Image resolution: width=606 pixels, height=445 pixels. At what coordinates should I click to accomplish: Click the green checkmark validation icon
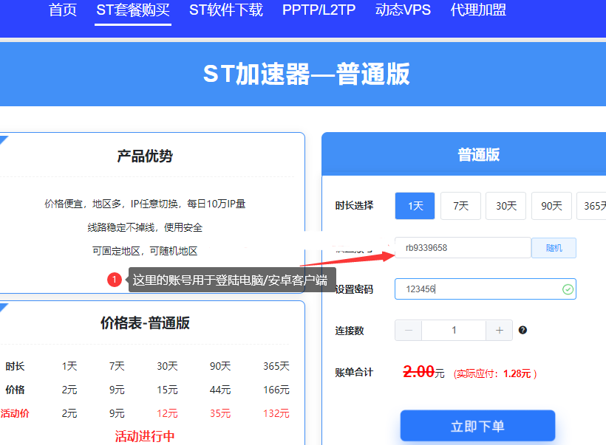567,289
